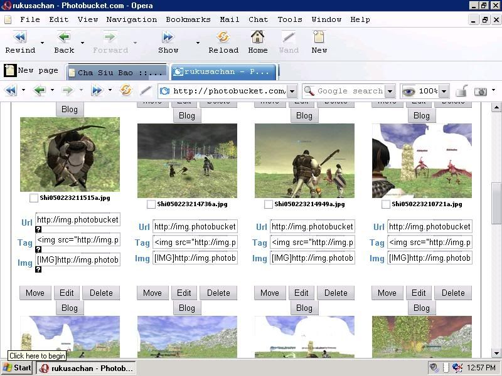502x376 pixels.
Task: Click Blog above the Shi050223210721a.jpg thumbnail
Action: (x=421, y=115)
